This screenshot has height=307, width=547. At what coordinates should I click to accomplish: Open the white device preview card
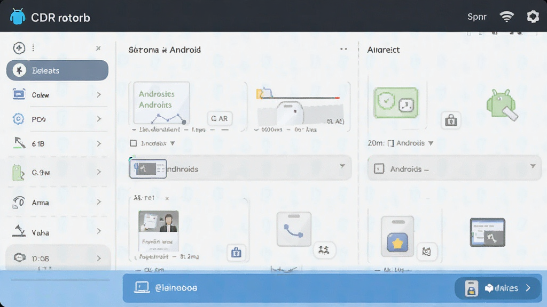coord(290,113)
